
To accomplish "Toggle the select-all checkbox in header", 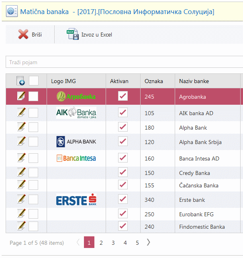I will [x=34, y=81].
